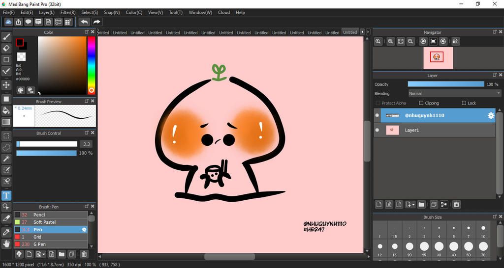Select the Brush tool
The image size is (504, 268).
[x=6, y=37]
